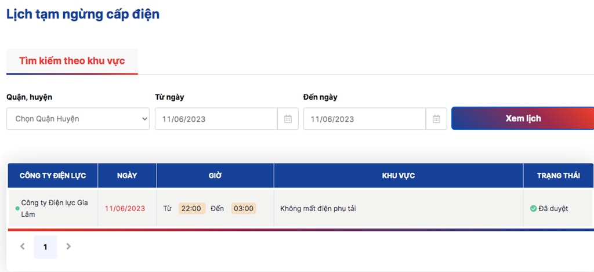Click the KHU VỰC column header
The width and height of the screenshot is (594, 272).
click(x=399, y=176)
